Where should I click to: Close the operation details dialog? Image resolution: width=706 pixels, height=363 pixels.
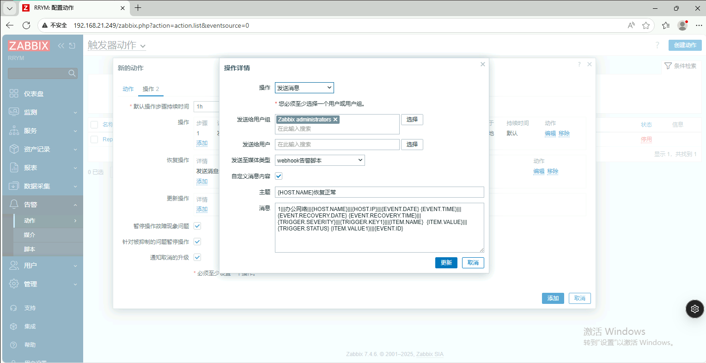pyautogui.click(x=482, y=64)
